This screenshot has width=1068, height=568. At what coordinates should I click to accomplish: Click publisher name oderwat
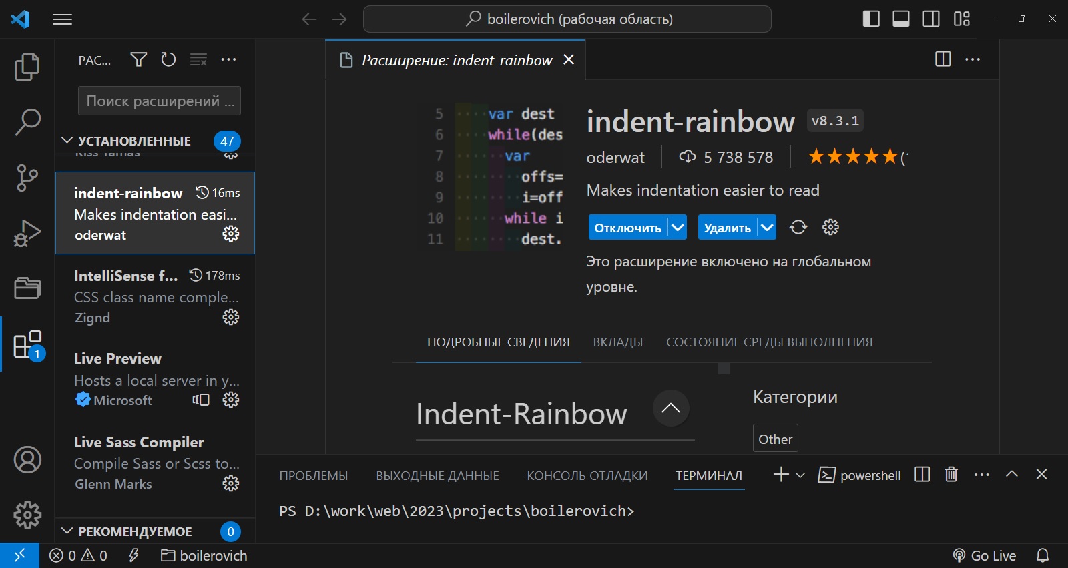click(x=615, y=158)
